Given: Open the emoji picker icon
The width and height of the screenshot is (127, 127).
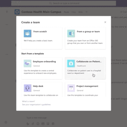Looking at the screenshot, I should tap(38, 124).
